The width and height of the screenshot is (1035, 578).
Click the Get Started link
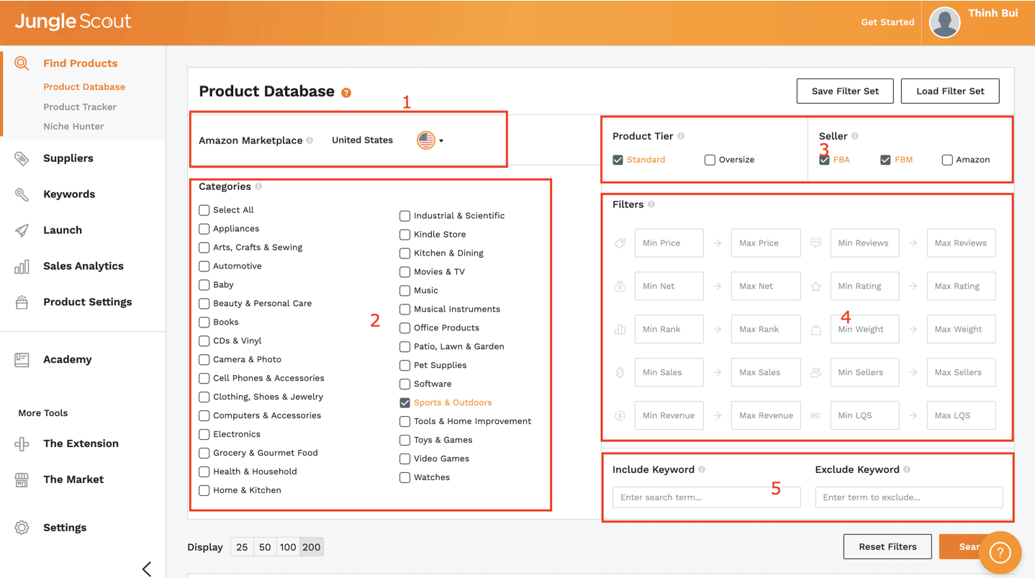tap(887, 22)
